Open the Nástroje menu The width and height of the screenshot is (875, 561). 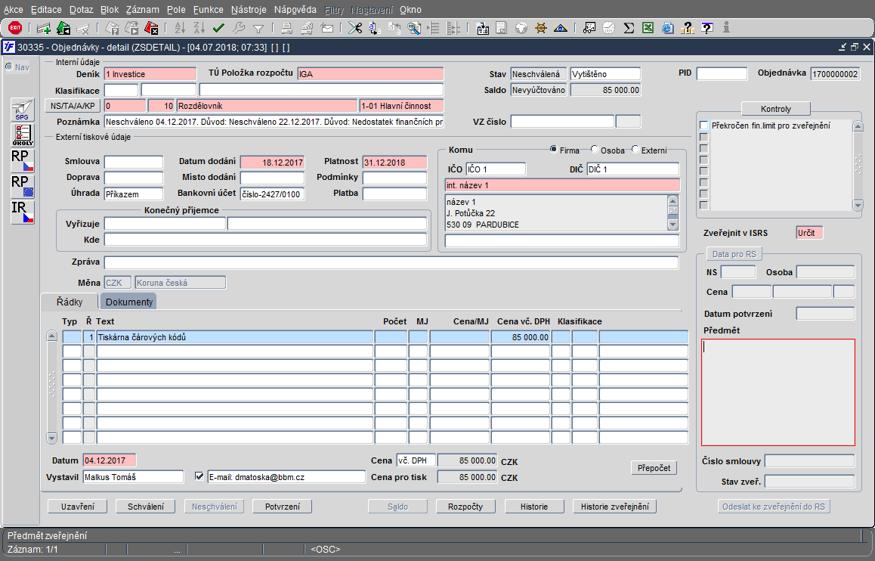(x=249, y=10)
